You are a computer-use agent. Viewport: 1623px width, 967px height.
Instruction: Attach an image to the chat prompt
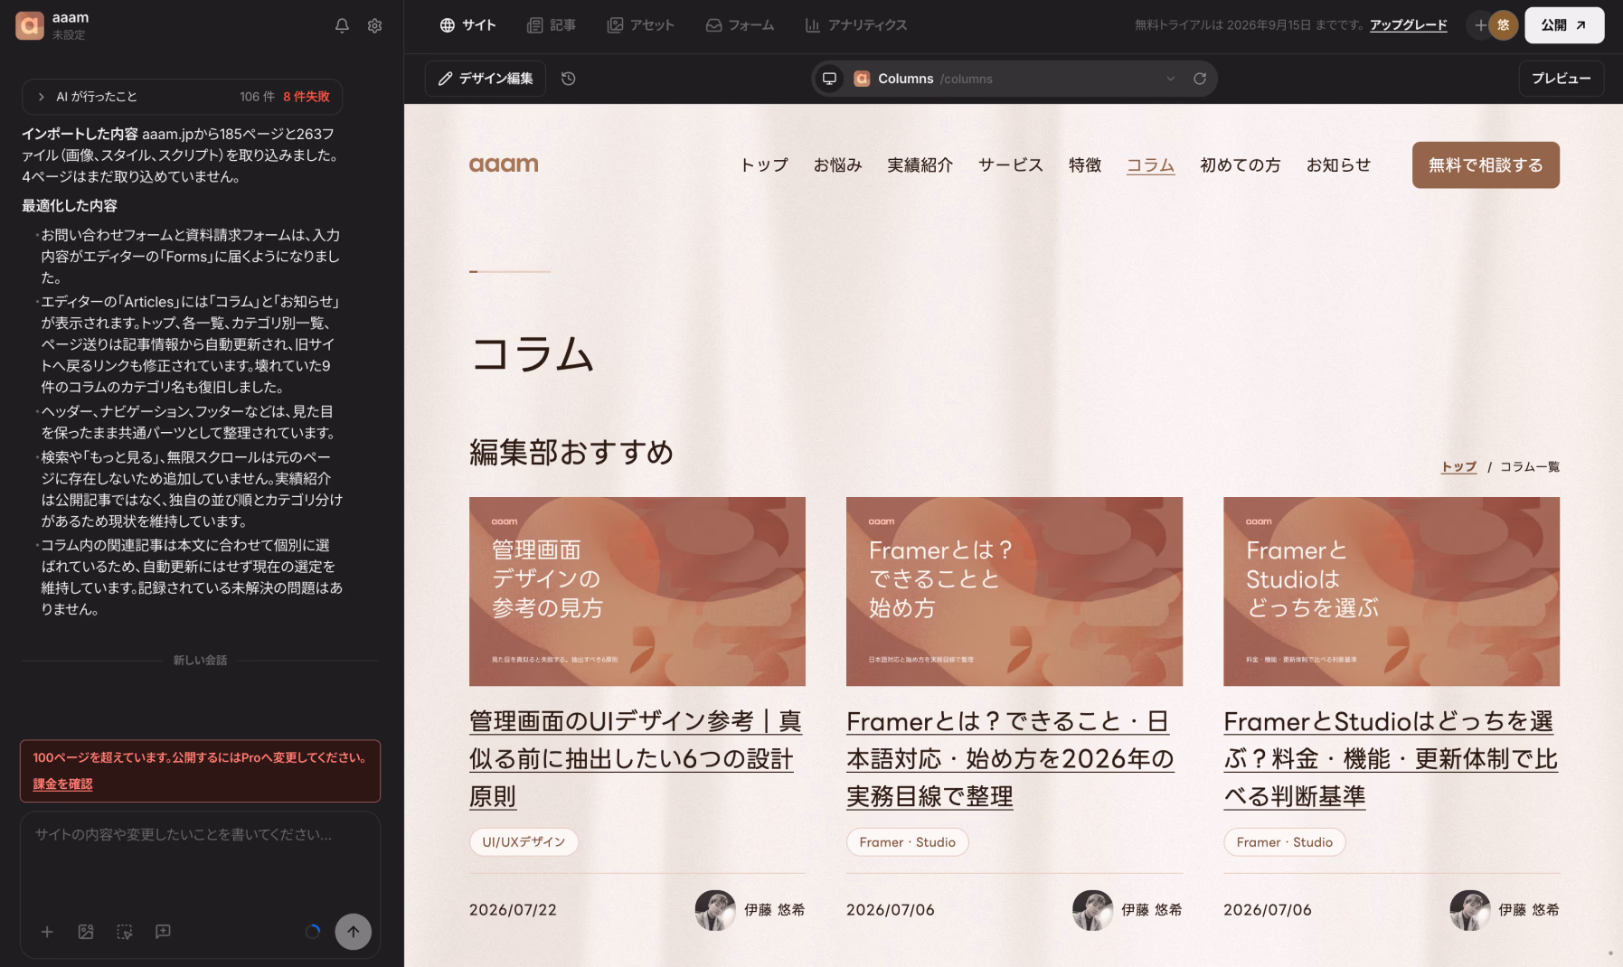click(x=86, y=932)
